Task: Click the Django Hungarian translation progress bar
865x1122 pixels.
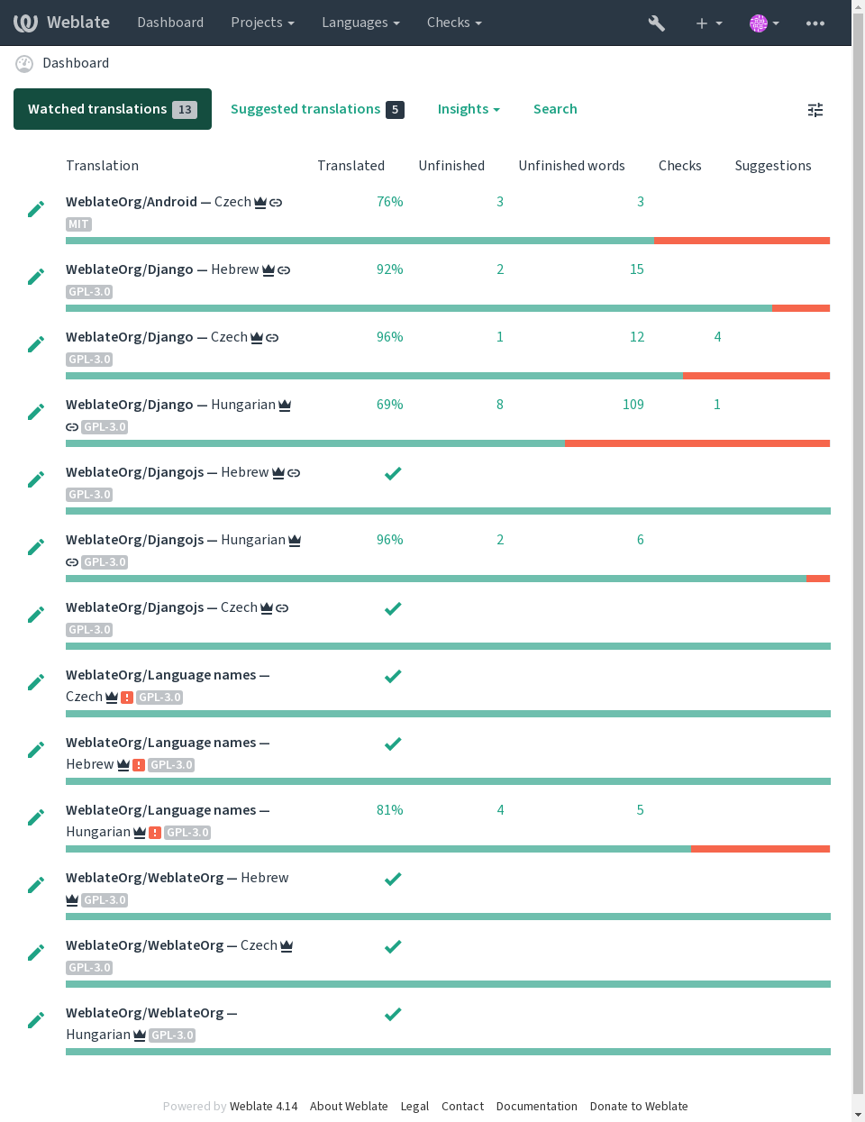Action: pos(448,443)
